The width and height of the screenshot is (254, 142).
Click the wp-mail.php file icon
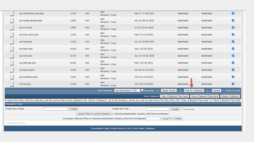(11, 56)
